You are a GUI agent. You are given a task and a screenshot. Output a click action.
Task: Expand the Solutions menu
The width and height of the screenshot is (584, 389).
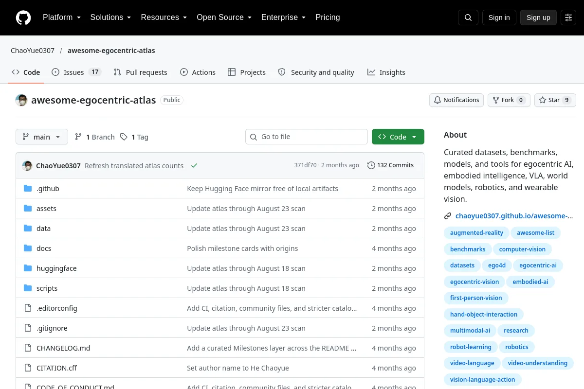tap(110, 18)
